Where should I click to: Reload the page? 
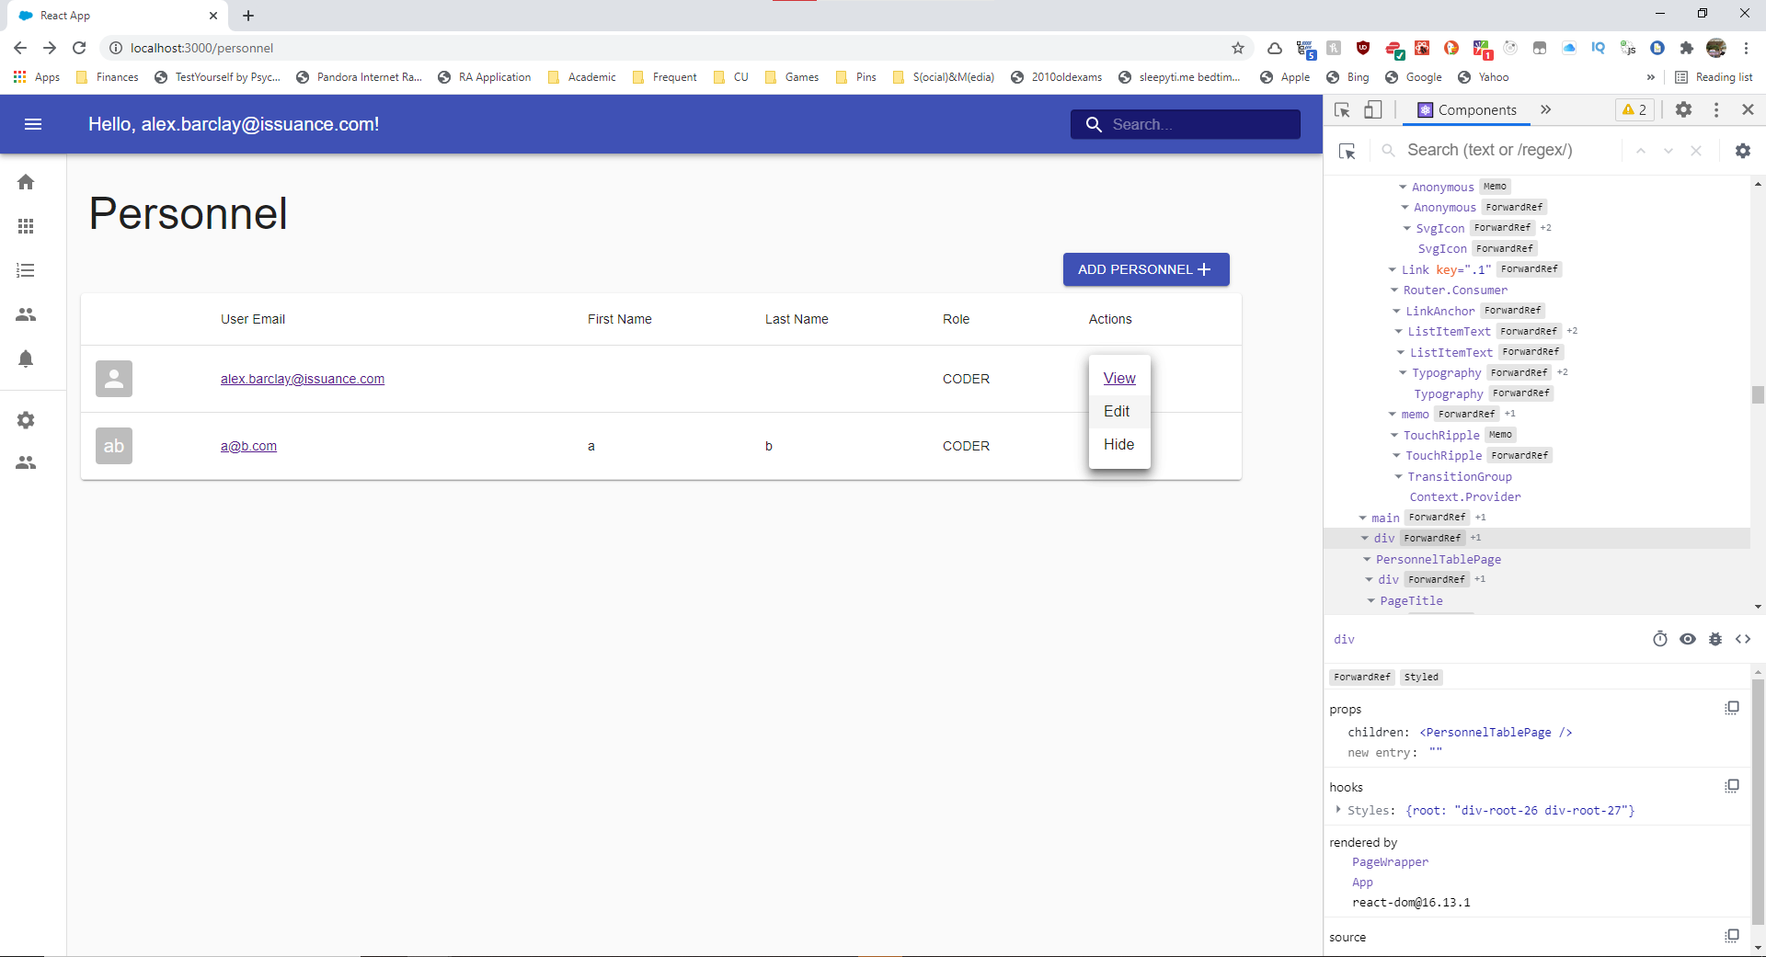(79, 48)
